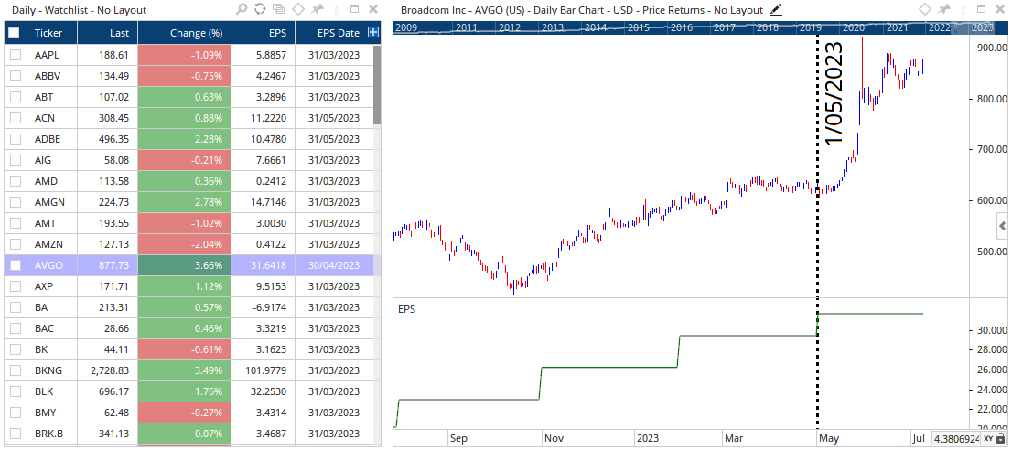Click the Watchlist diamond link icon

pos(297,9)
